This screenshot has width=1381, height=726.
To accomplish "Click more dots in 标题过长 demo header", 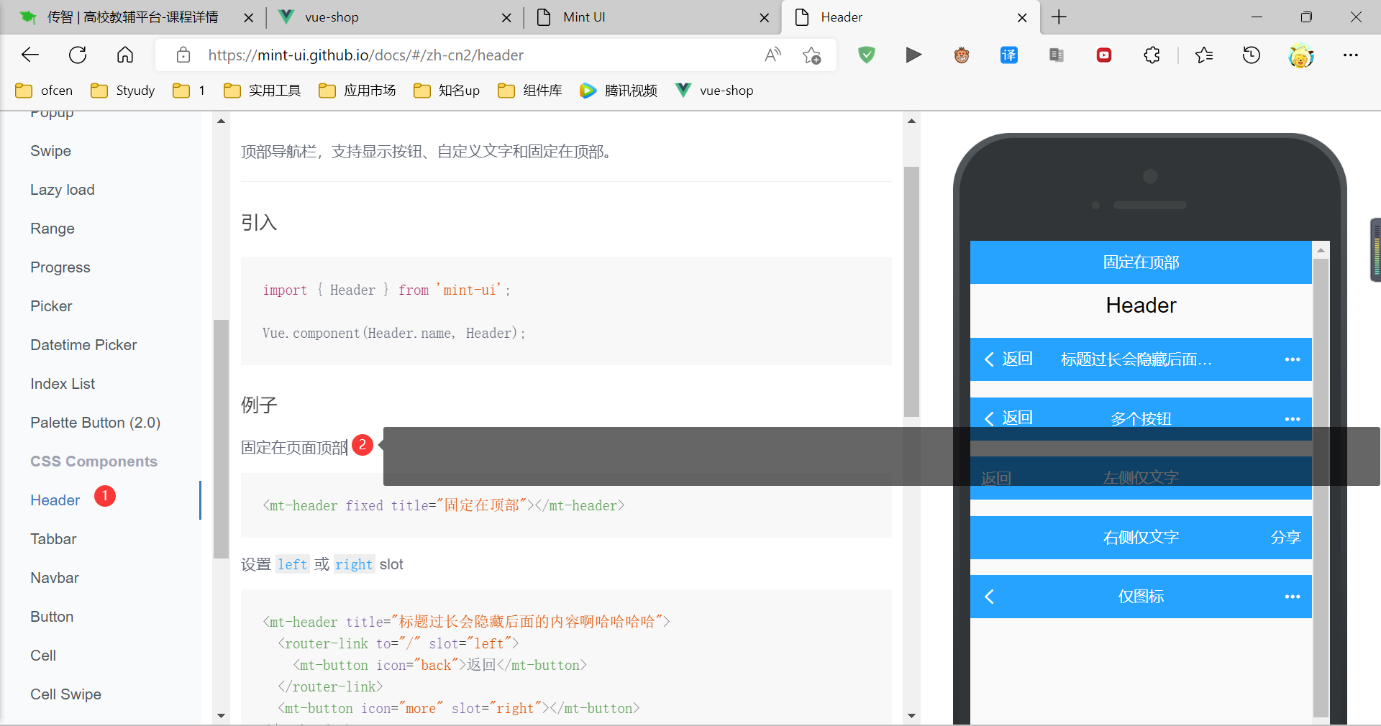I will click(x=1293, y=359).
